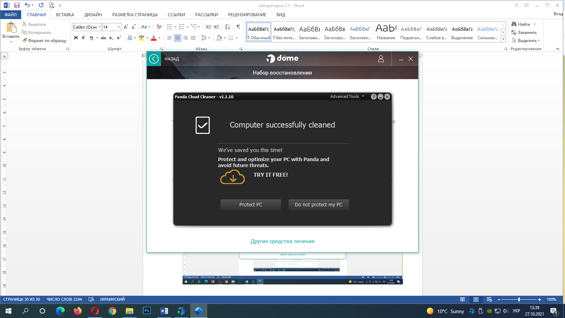This screenshot has width=565, height=318.
Task: Open the line spacing dropdown
Action: click(x=206, y=38)
